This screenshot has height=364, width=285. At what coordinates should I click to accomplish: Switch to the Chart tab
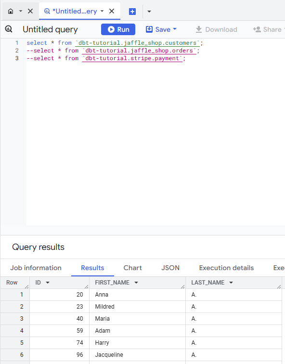[132, 268]
